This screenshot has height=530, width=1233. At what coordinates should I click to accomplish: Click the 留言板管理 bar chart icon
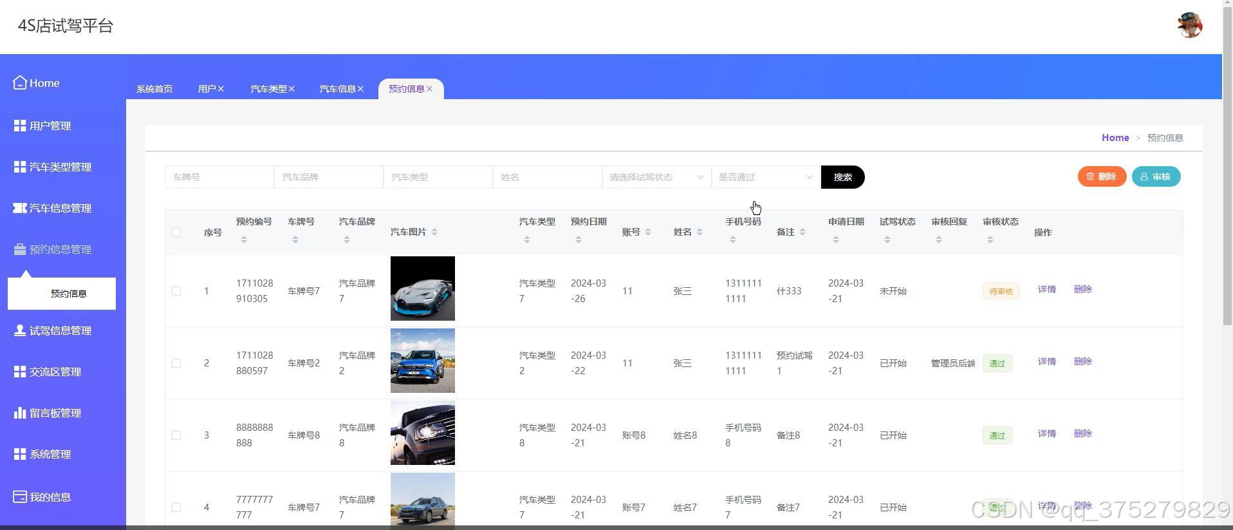[x=20, y=413]
